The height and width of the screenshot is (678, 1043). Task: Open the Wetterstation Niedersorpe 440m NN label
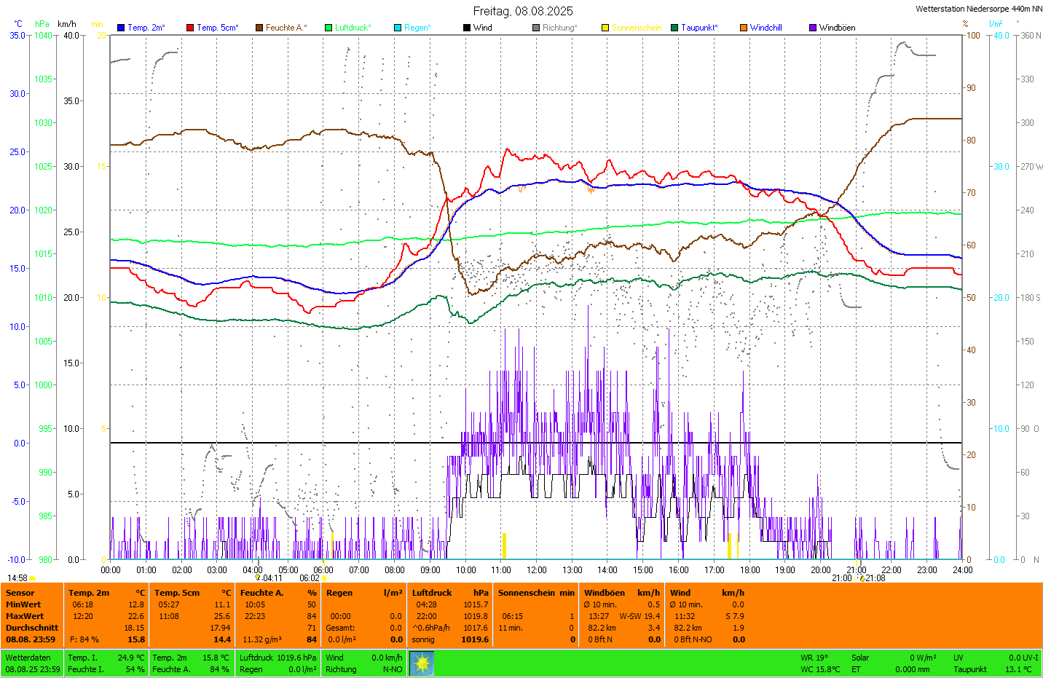[978, 9]
